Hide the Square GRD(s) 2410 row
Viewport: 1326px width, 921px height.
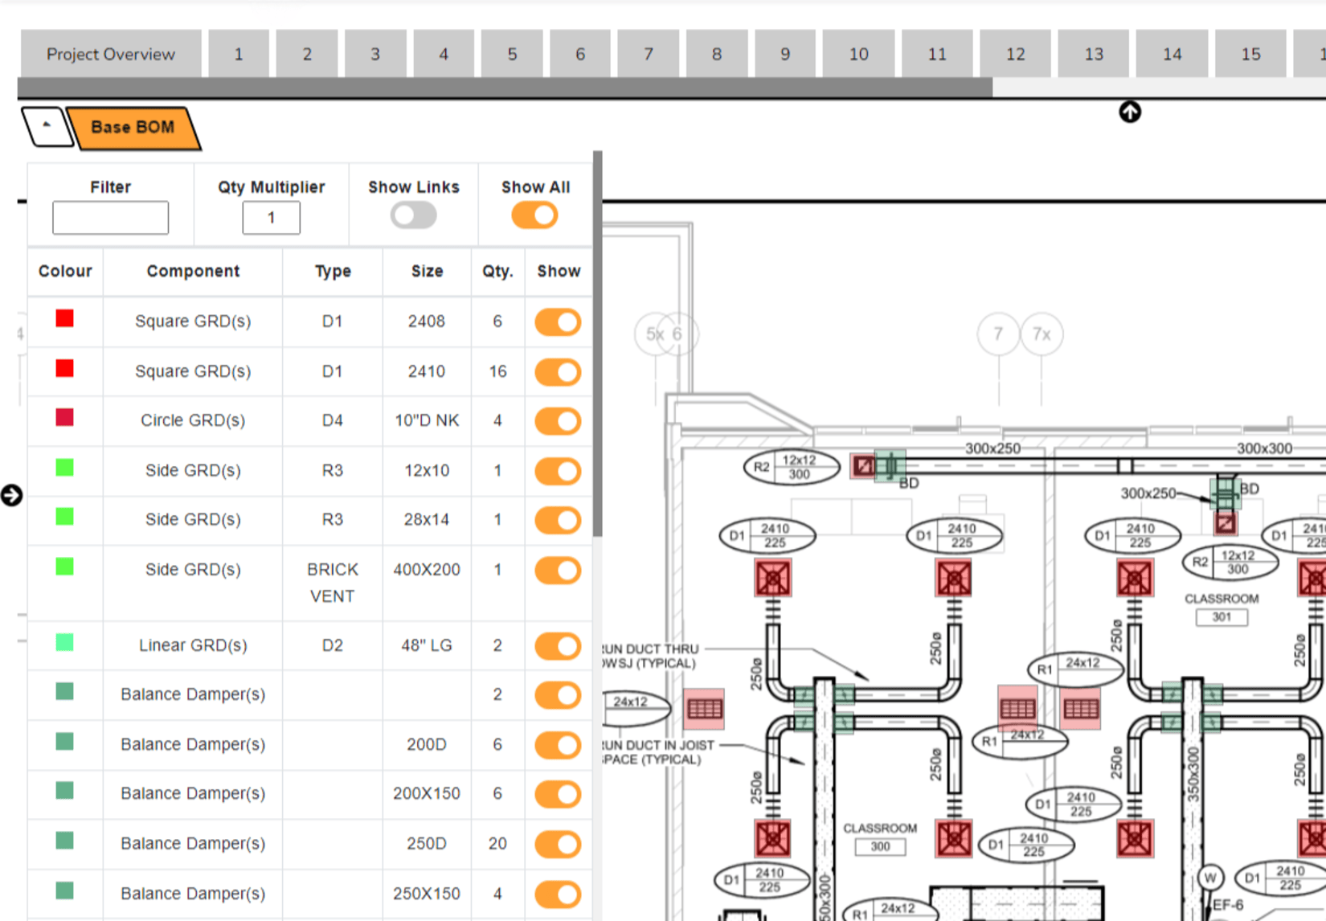click(x=558, y=372)
